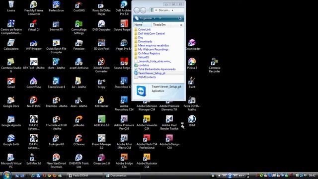318x179 pixels.
Task: Open CCleaner desktop icon
Action: (79, 140)
